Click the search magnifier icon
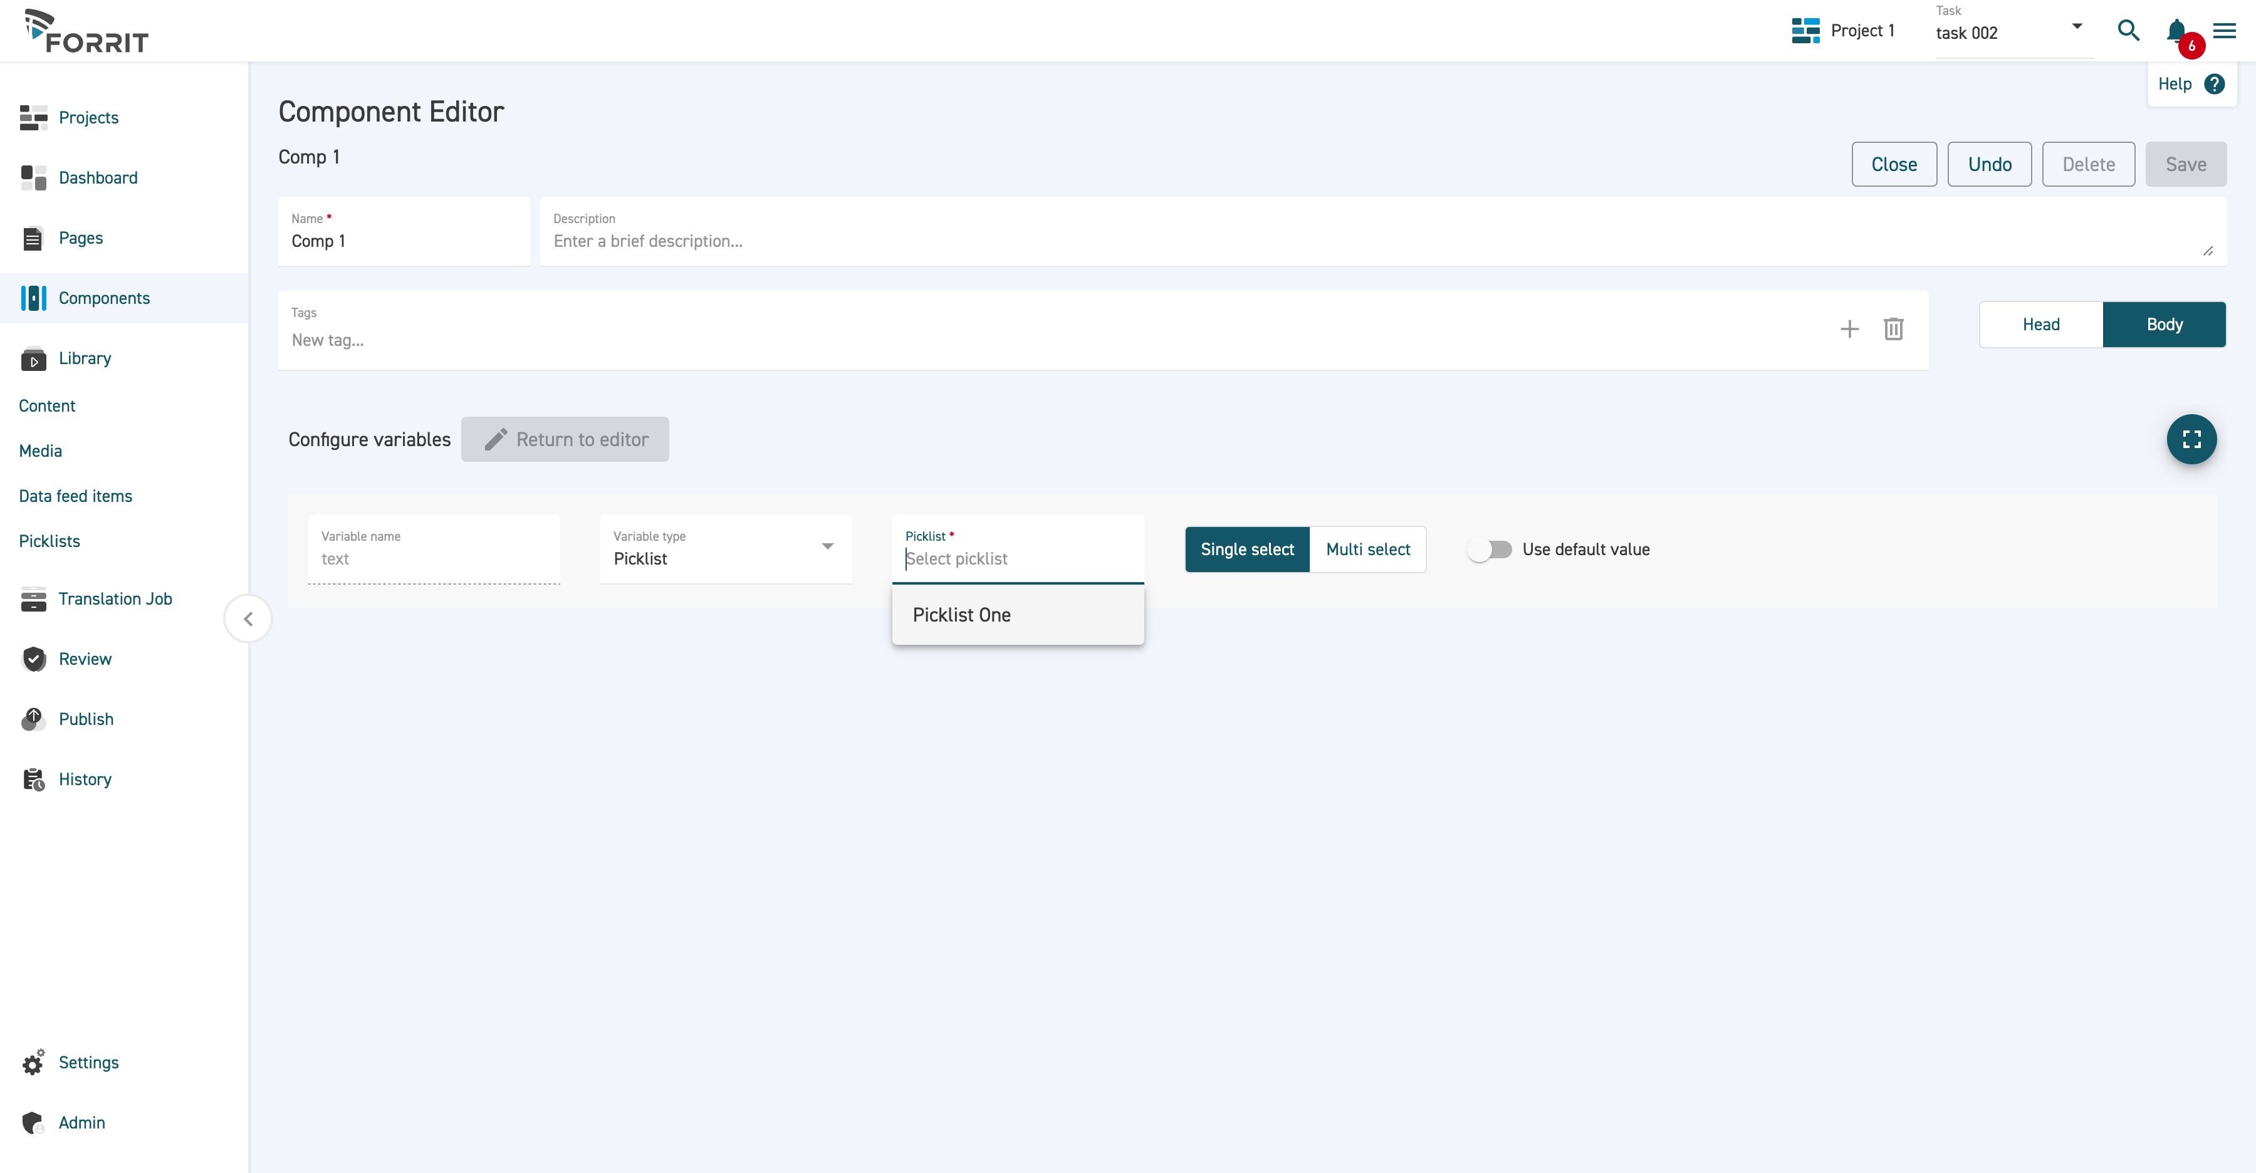The width and height of the screenshot is (2256, 1173). click(2128, 31)
